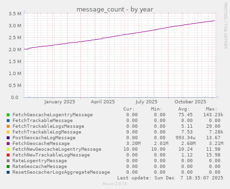Click the 'October 2025' x-axis label

190,102
